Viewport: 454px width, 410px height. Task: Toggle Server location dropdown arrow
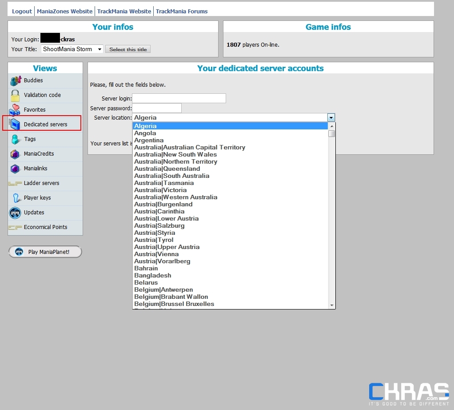[331, 118]
